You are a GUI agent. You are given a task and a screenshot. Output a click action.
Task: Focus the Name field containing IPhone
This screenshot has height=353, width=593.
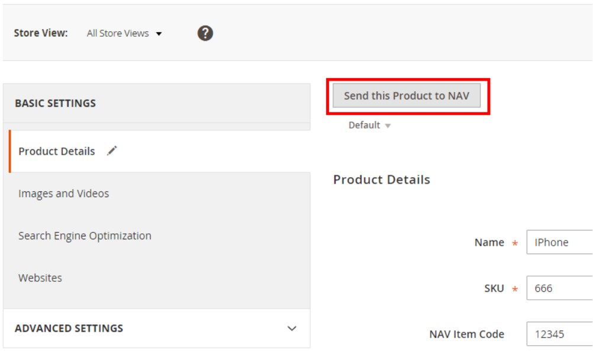point(559,242)
